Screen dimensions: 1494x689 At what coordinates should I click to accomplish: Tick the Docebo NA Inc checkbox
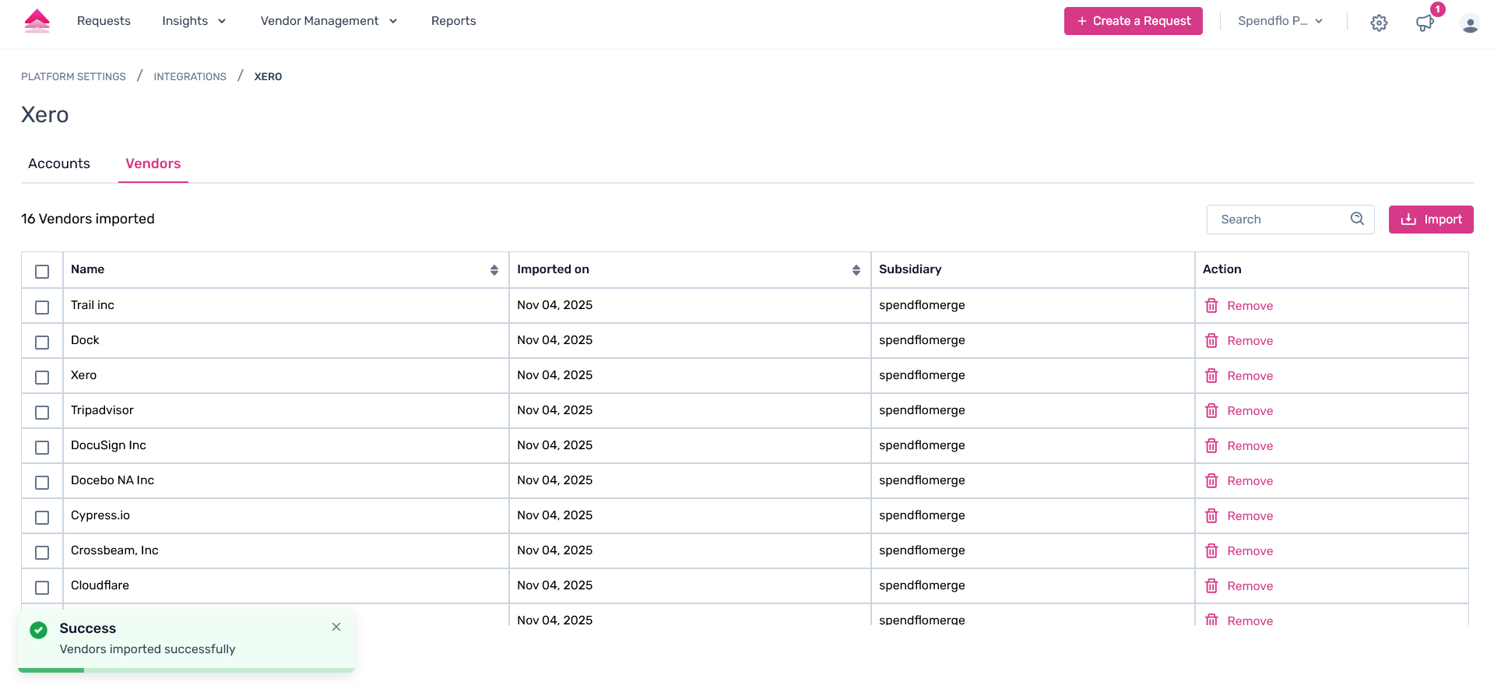click(x=42, y=483)
